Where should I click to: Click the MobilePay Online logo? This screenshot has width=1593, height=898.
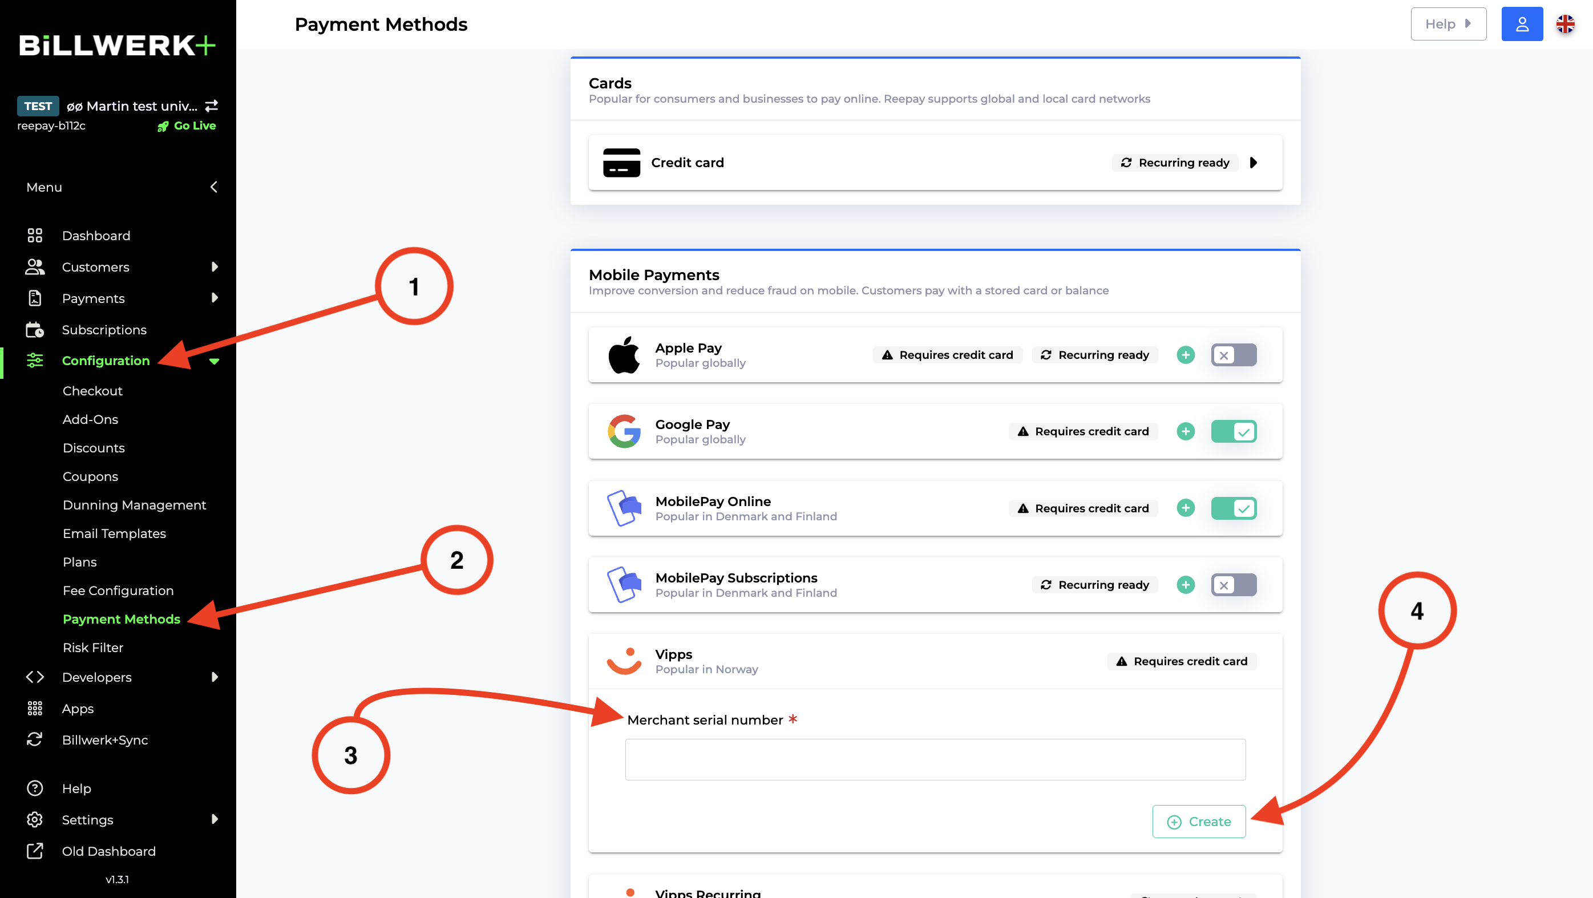[624, 508]
